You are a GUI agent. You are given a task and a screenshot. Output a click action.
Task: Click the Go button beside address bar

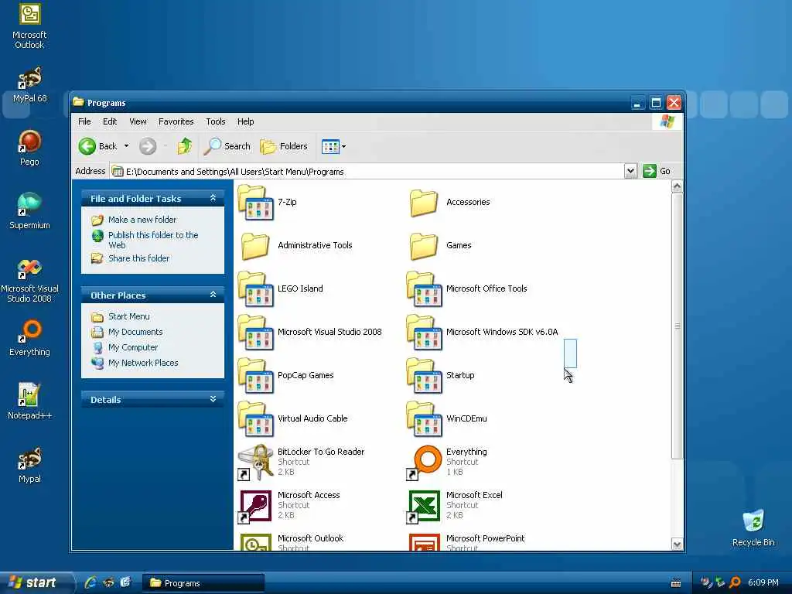click(657, 171)
